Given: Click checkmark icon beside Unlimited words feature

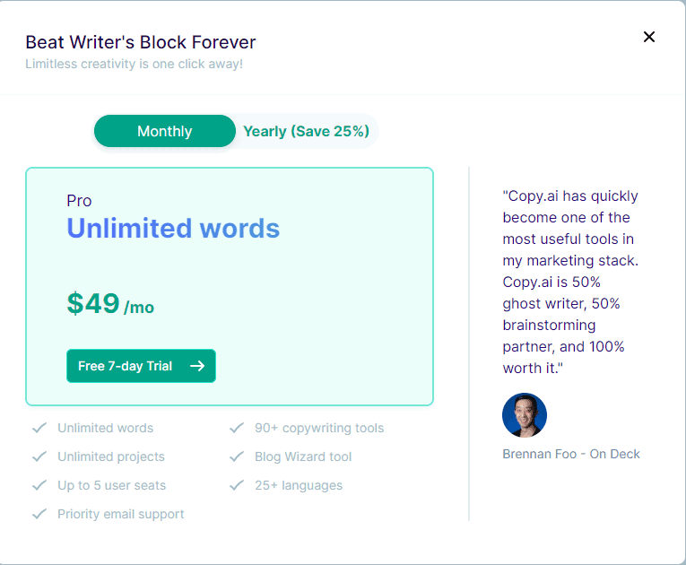Looking at the screenshot, I should pyautogui.click(x=39, y=428).
